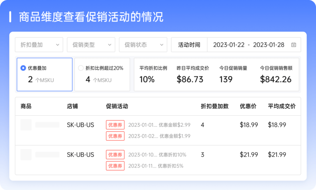Open the 促销状态 dropdown menu
Viewport: 316px width, 190px height.
click(143, 45)
